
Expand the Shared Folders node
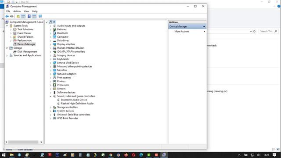click(x=11, y=37)
